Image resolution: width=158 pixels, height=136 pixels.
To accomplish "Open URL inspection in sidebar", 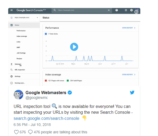I will (x=20, y=70).
